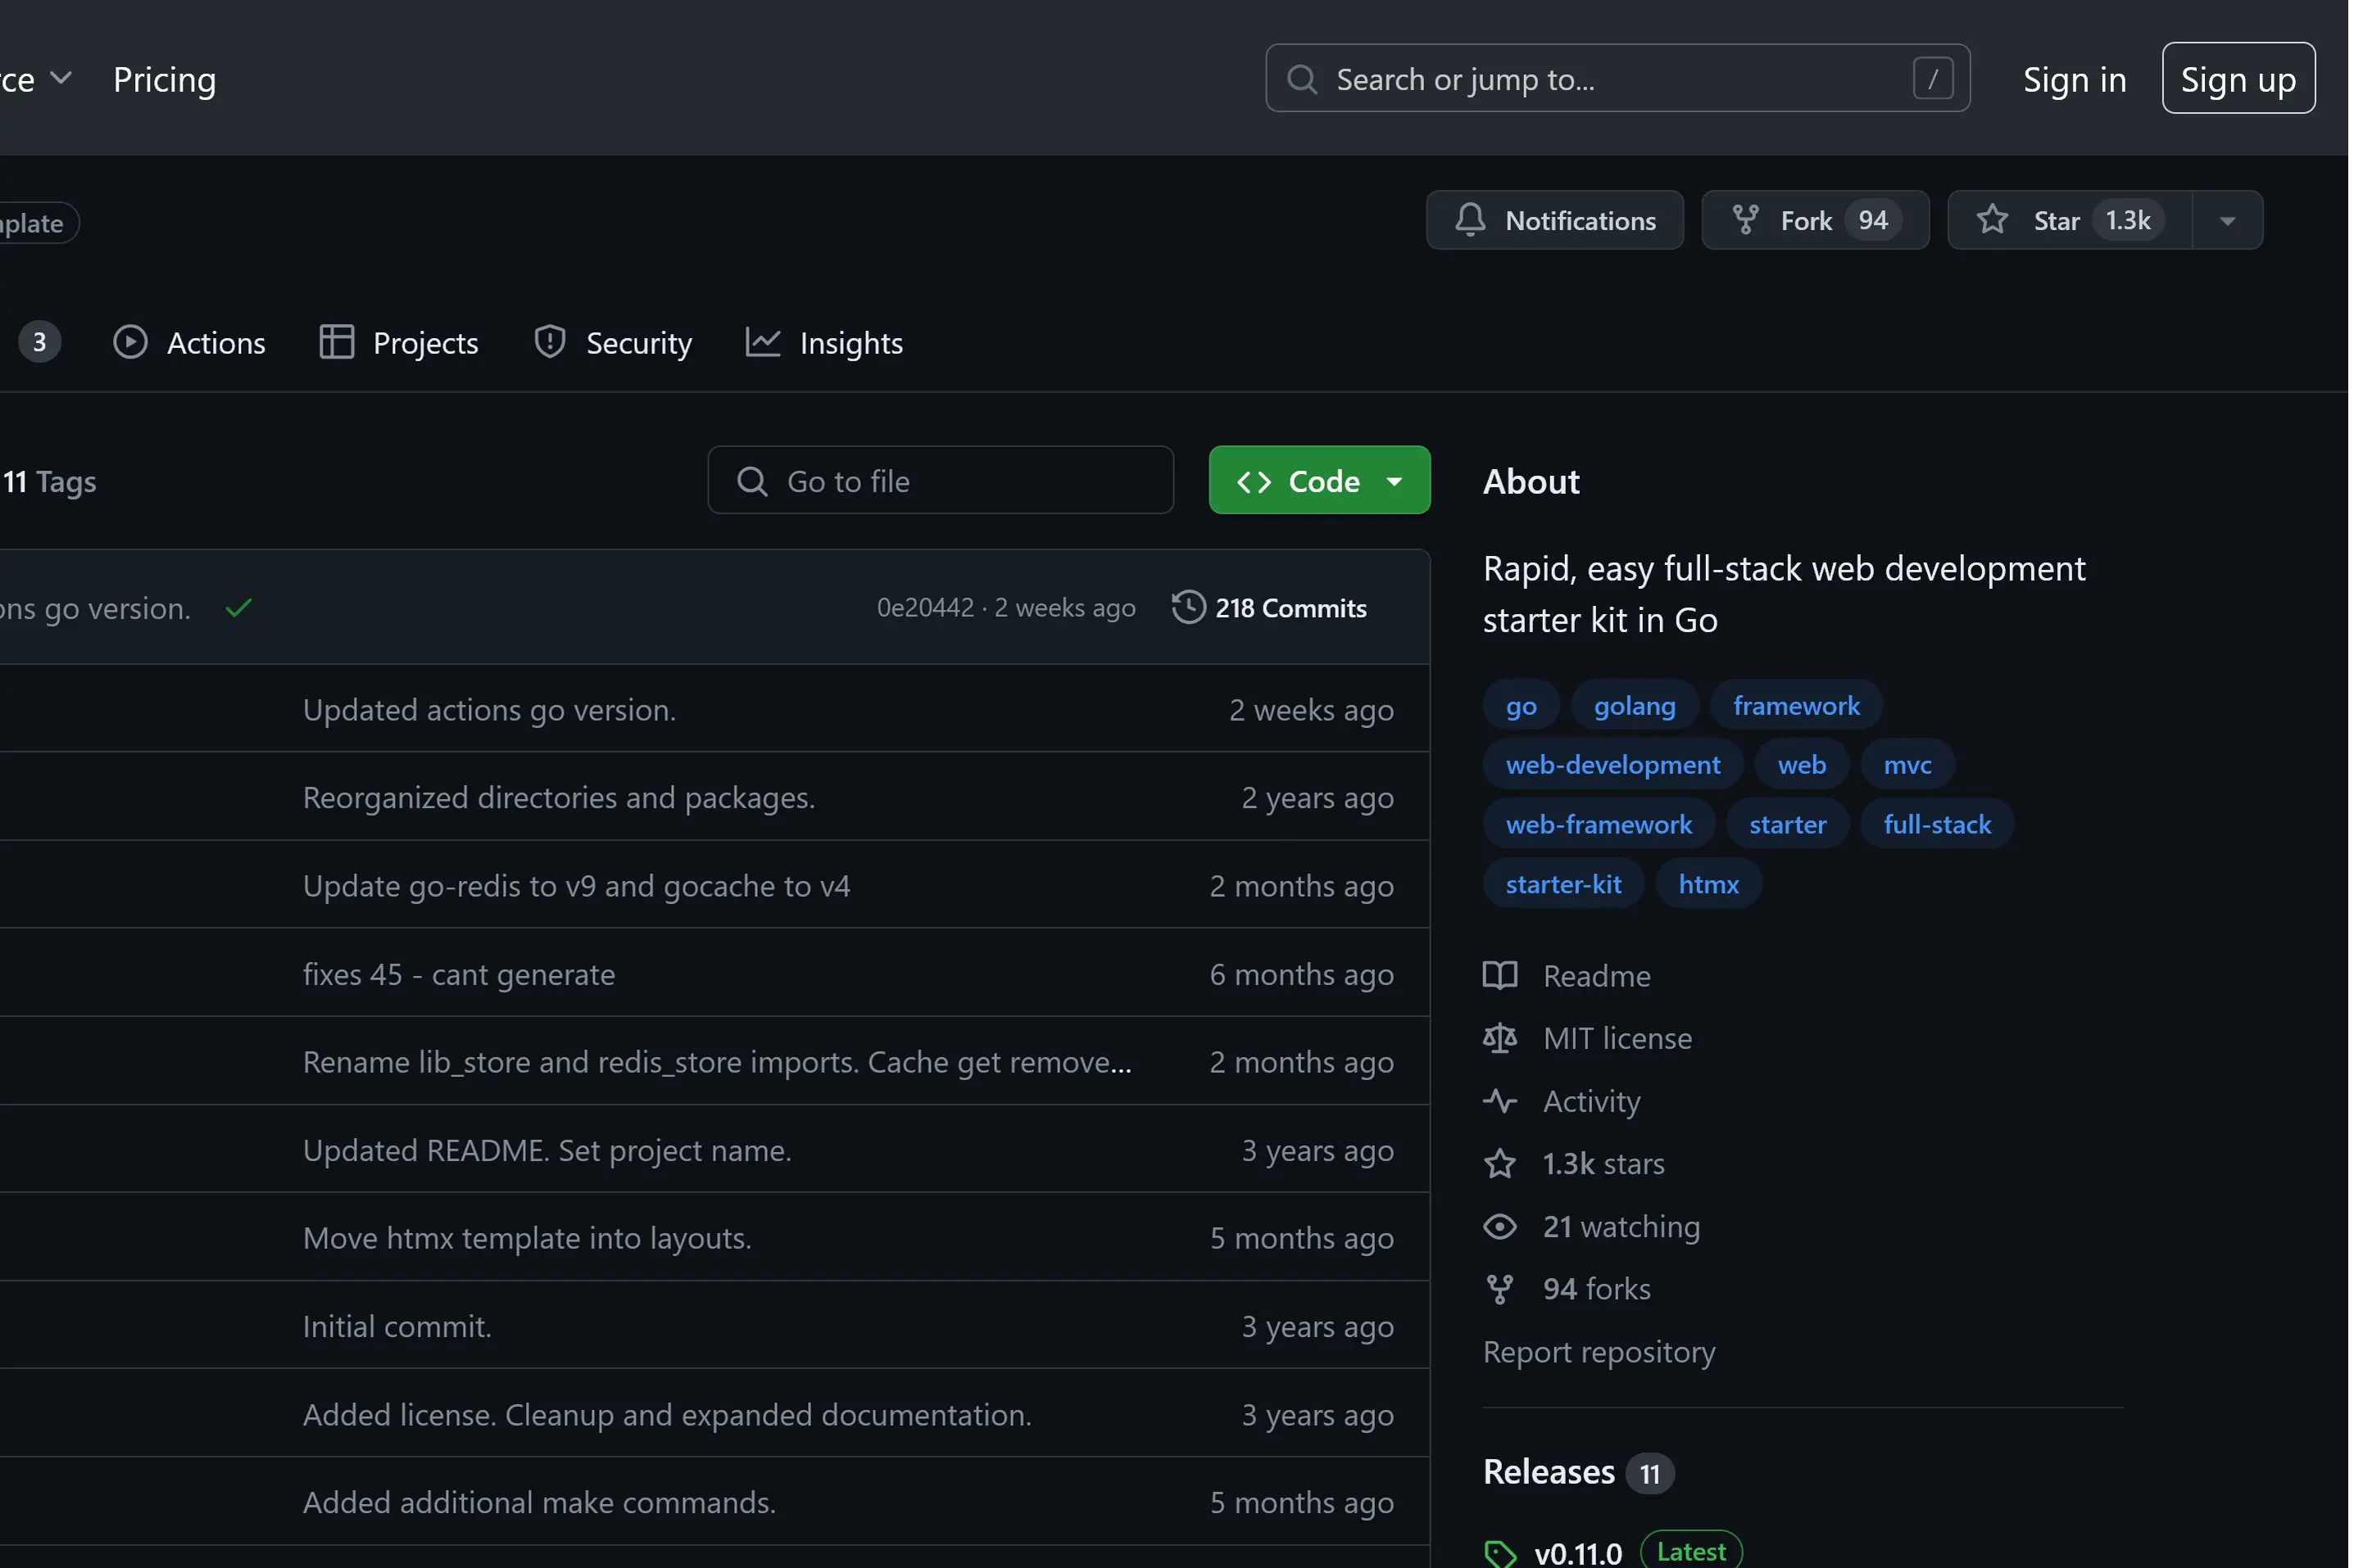Click the Search or jump to box
Viewport: 2354px width, 1568px height.
click(x=1617, y=79)
